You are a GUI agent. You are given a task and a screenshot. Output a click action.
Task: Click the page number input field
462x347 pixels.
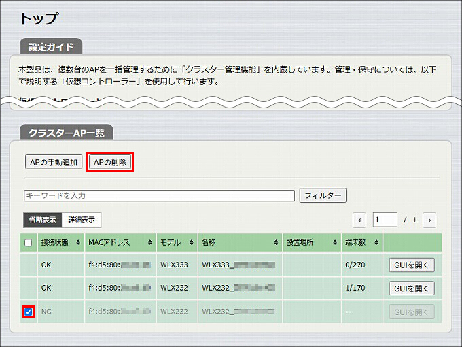point(385,220)
